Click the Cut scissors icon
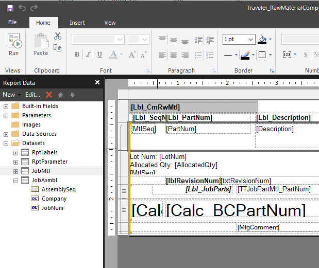The image size is (319, 268). pos(58,37)
